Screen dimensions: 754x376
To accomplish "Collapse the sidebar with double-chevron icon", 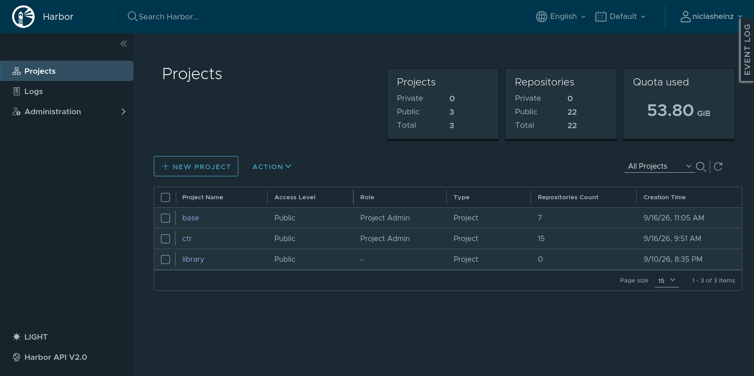I will tap(124, 44).
